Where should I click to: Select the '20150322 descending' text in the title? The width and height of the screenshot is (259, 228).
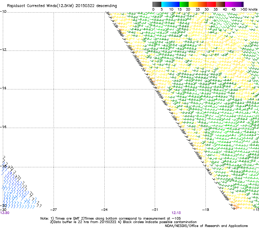tap(96, 6)
